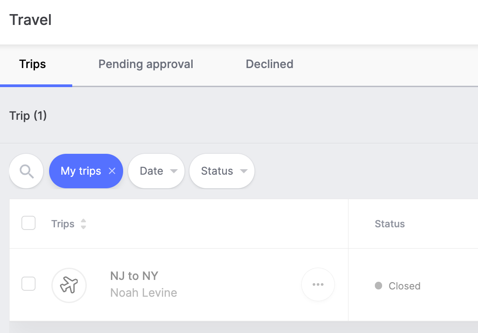
Task: Open the Declined tab
Action: click(269, 64)
